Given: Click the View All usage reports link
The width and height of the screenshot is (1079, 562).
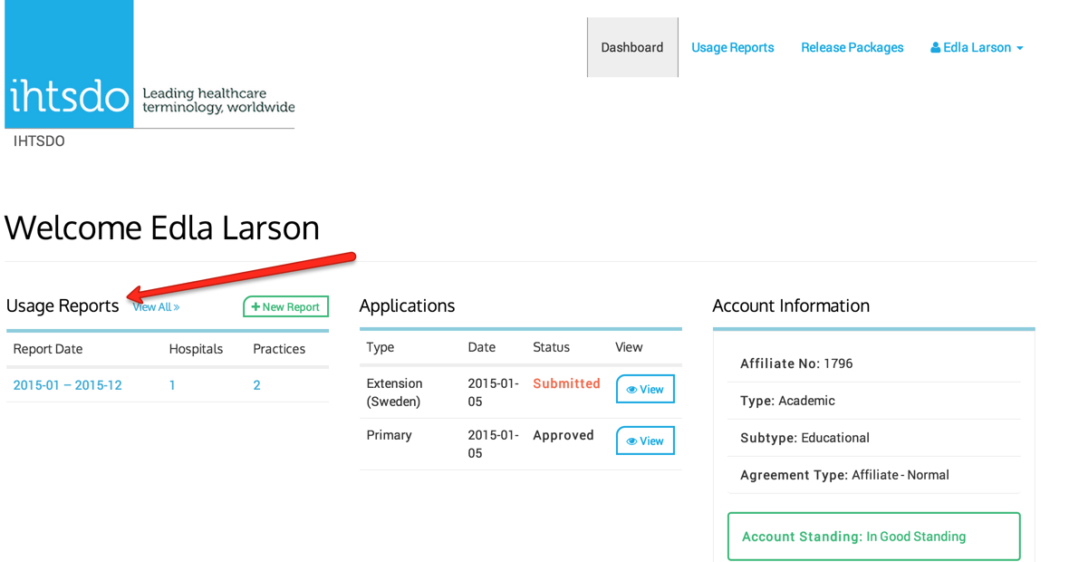Looking at the screenshot, I should click(x=156, y=307).
